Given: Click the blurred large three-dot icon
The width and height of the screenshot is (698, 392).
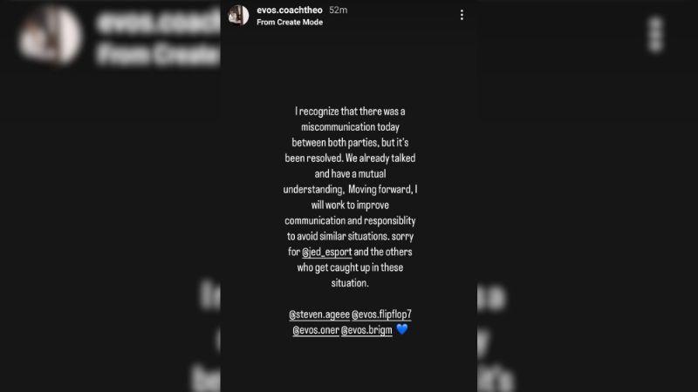Looking at the screenshot, I should (x=656, y=35).
